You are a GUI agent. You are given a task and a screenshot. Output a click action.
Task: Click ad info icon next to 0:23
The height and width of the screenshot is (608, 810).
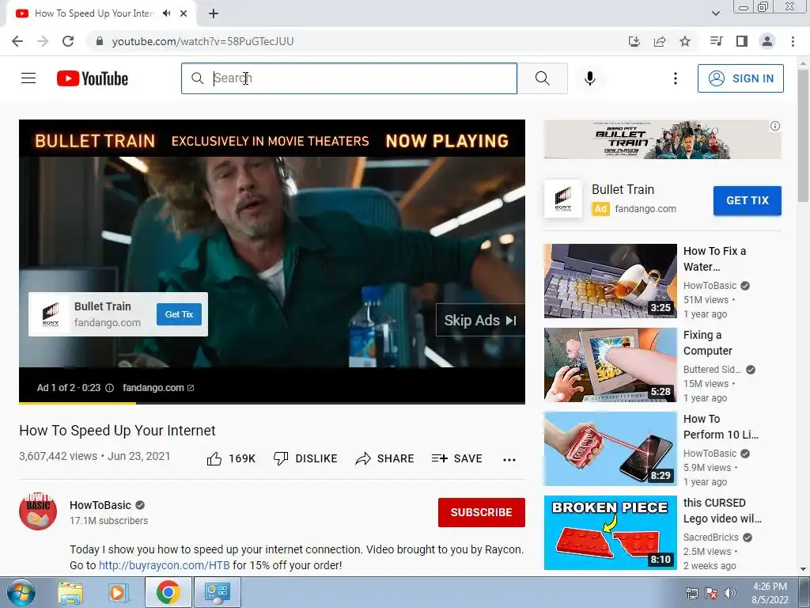coord(109,388)
